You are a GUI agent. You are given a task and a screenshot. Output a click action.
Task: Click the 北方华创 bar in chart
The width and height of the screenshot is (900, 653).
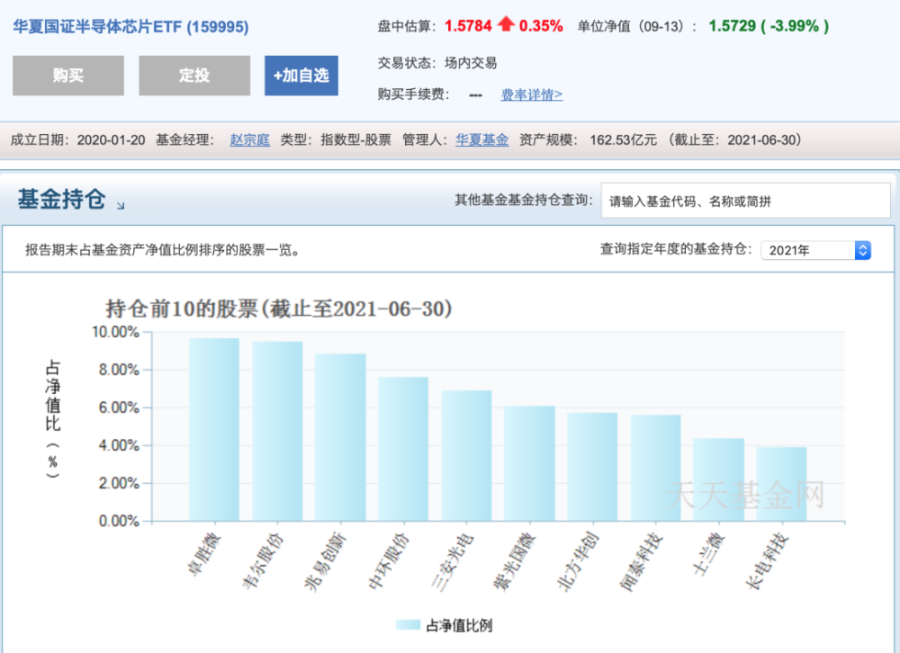[592, 467]
